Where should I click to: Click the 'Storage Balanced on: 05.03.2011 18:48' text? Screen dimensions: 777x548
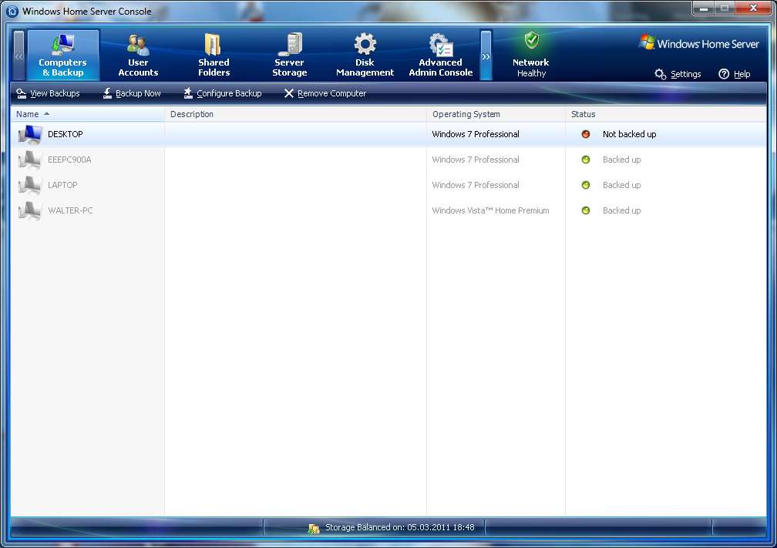point(400,527)
